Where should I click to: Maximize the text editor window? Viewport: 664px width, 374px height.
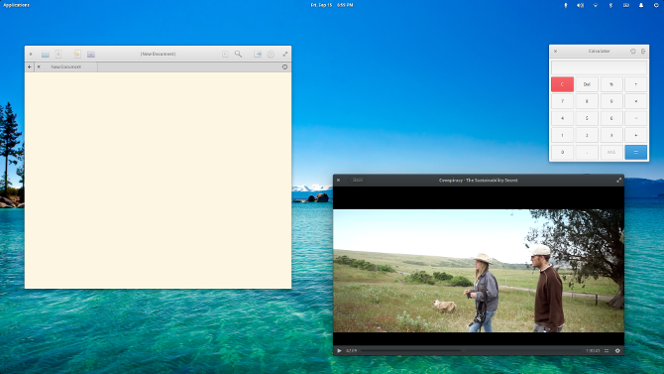point(285,55)
